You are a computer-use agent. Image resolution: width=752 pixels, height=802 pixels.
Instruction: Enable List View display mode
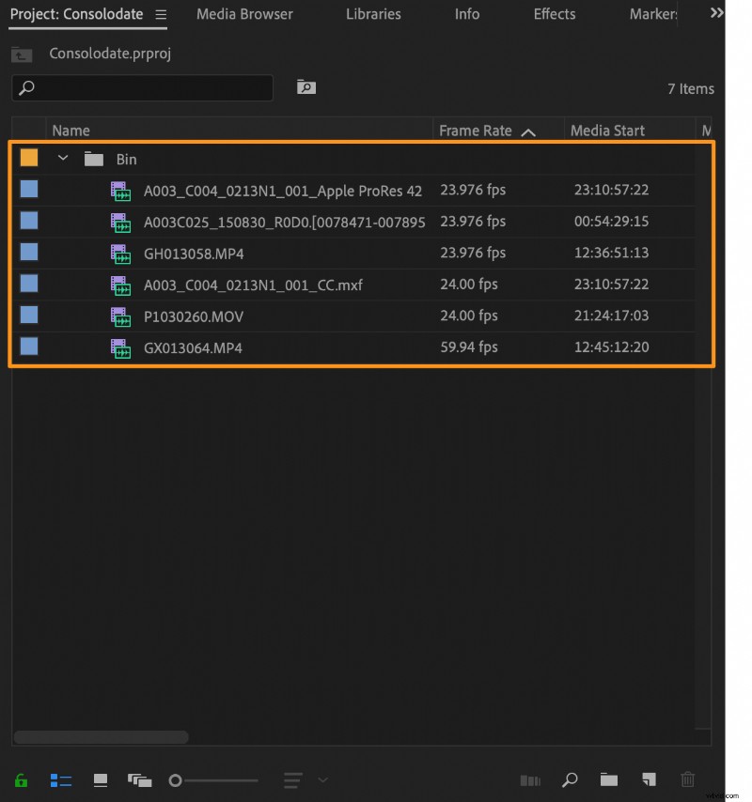click(60, 780)
